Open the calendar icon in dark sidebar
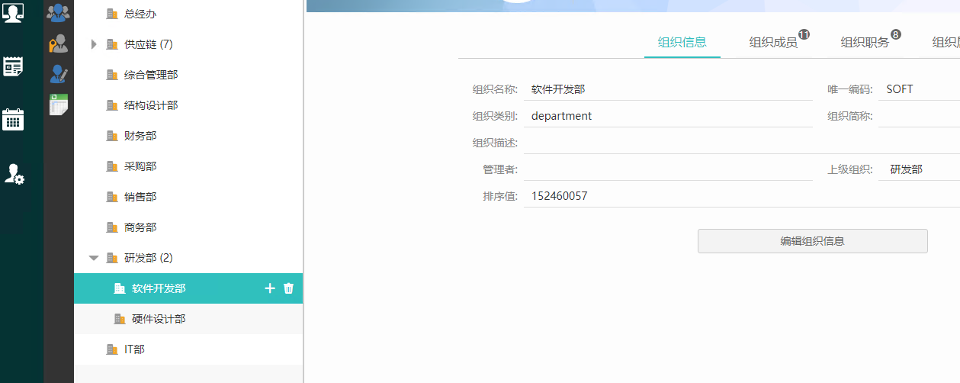Image resolution: width=960 pixels, height=383 pixels. (x=13, y=119)
